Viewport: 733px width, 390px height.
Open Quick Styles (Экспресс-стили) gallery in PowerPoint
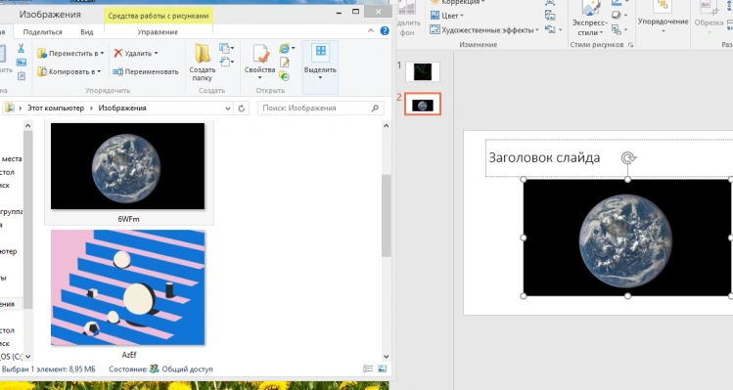[590, 19]
